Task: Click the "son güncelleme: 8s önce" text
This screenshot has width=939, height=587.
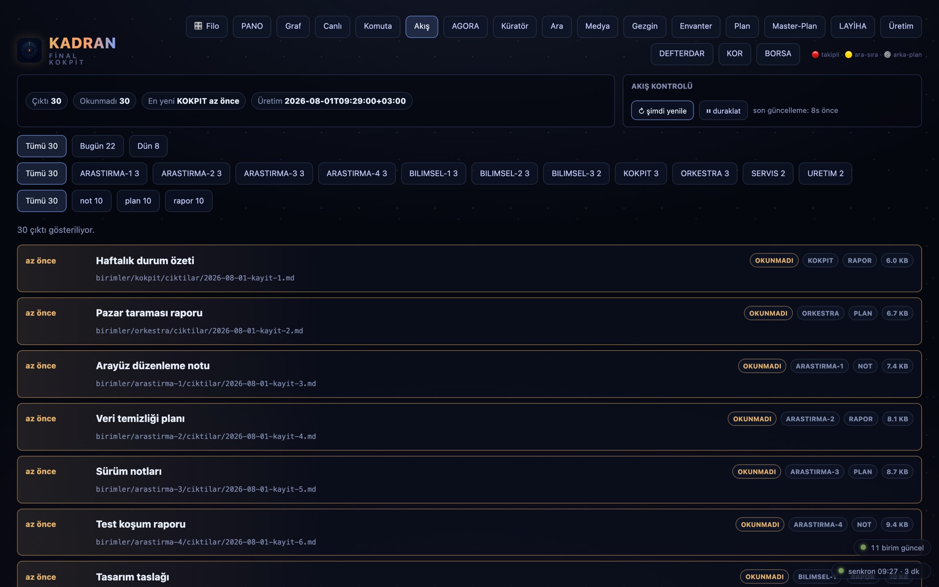Action: click(x=795, y=111)
